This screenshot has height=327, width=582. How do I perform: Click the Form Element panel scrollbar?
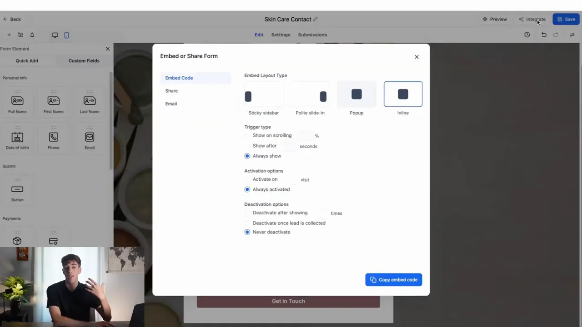click(x=111, y=120)
